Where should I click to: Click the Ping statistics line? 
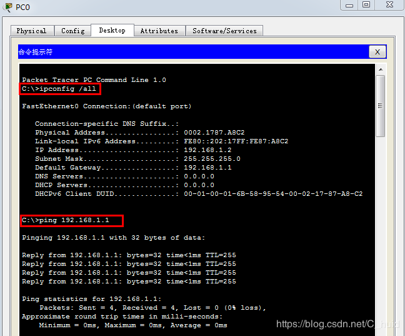tap(92, 299)
